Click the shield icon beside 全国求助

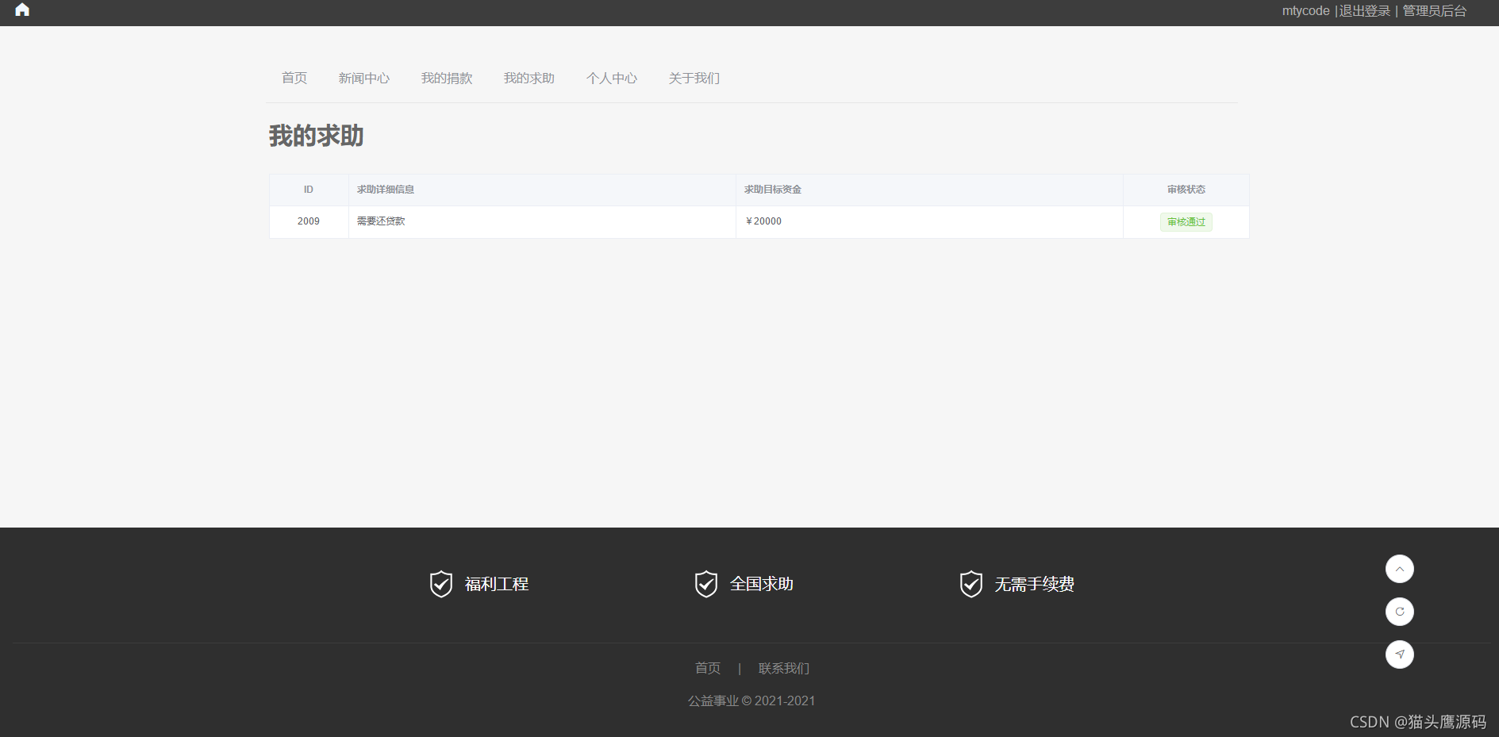[706, 584]
